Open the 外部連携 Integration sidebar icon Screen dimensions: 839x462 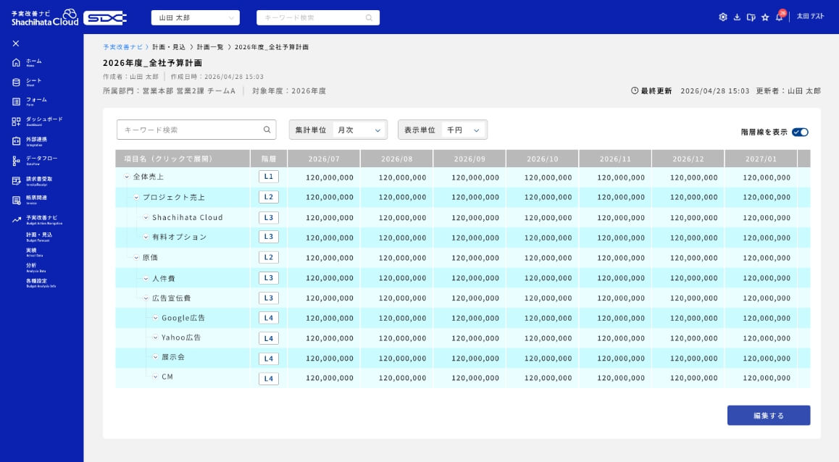[16, 141]
